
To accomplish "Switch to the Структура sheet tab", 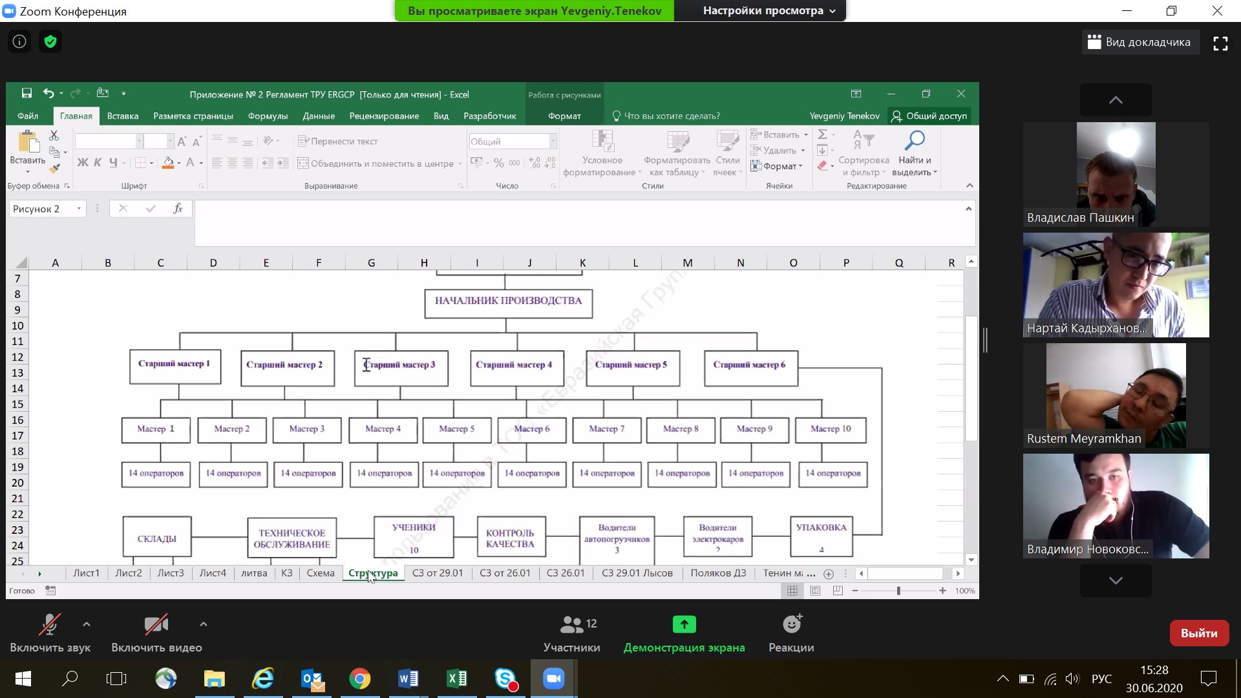I will coord(373,573).
